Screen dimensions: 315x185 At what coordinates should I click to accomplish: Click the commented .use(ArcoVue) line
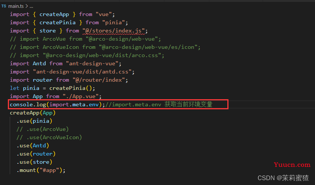[x=43, y=129]
